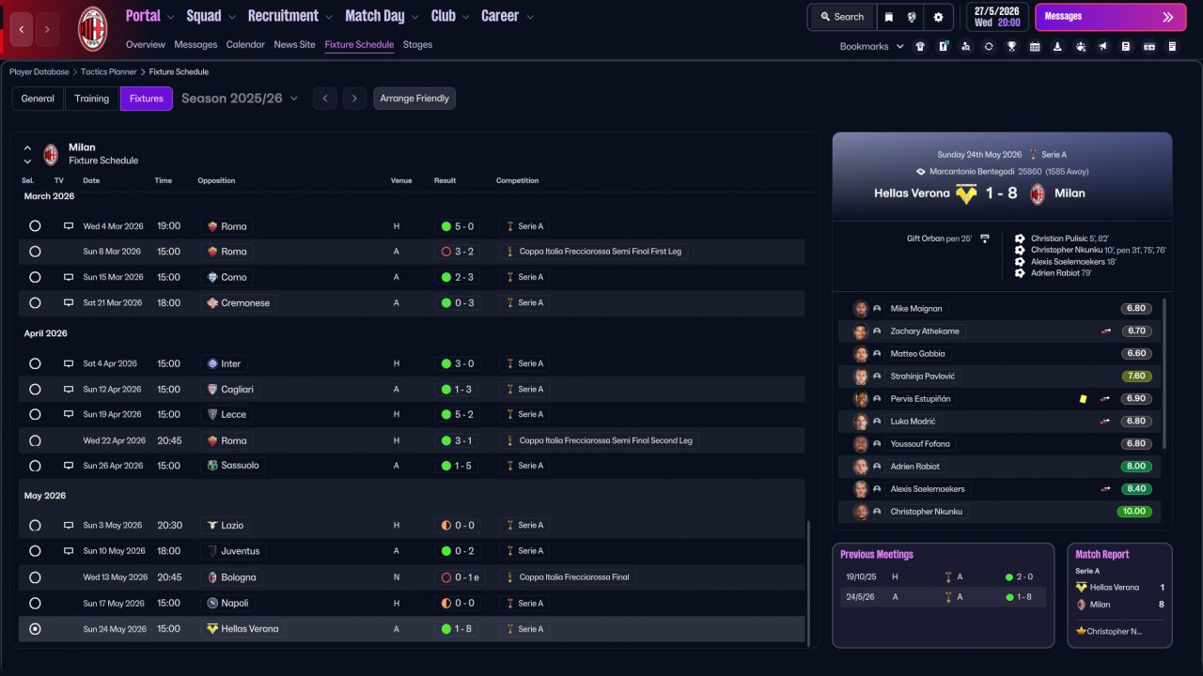
Task: Show the next season with the right arrow
Action: pos(354,99)
